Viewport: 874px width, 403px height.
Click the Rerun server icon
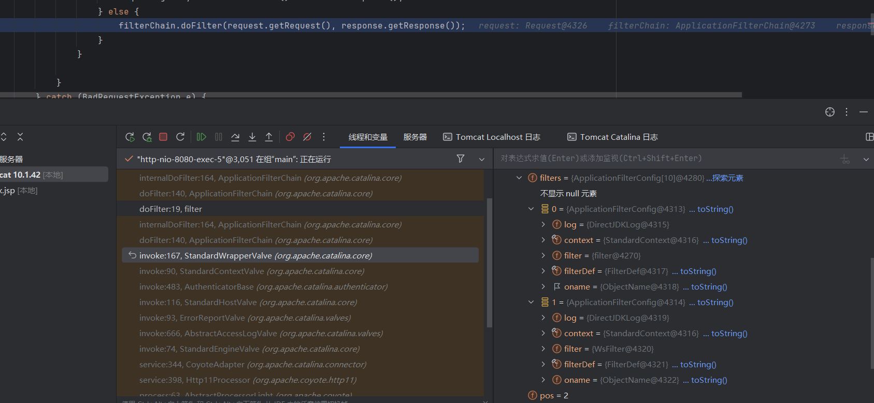coord(130,137)
